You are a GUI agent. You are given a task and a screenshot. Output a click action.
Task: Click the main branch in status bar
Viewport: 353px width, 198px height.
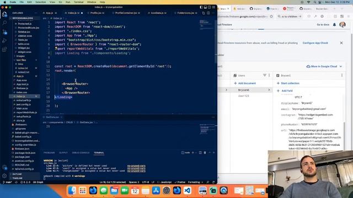click(7, 182)
